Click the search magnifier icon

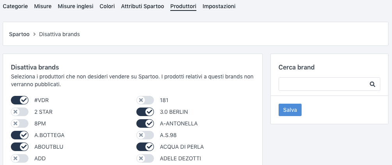click(372, 84)
